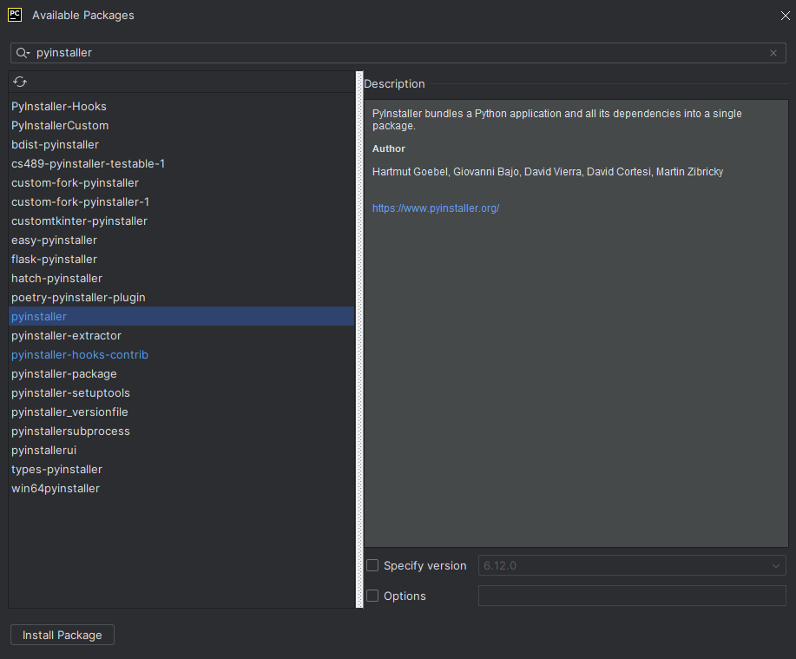Select the bdist-pyinstaller package
Viewport: 796px width, 659px height.
(181, 145)
